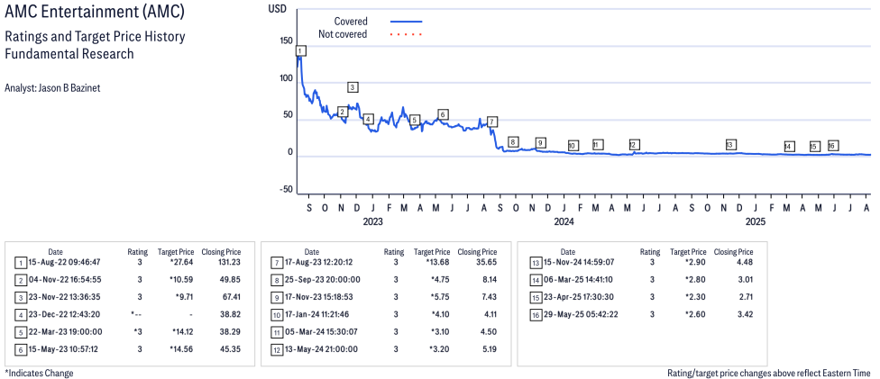
Task: Click the *2.90 target price value
Action: point(696,262)
